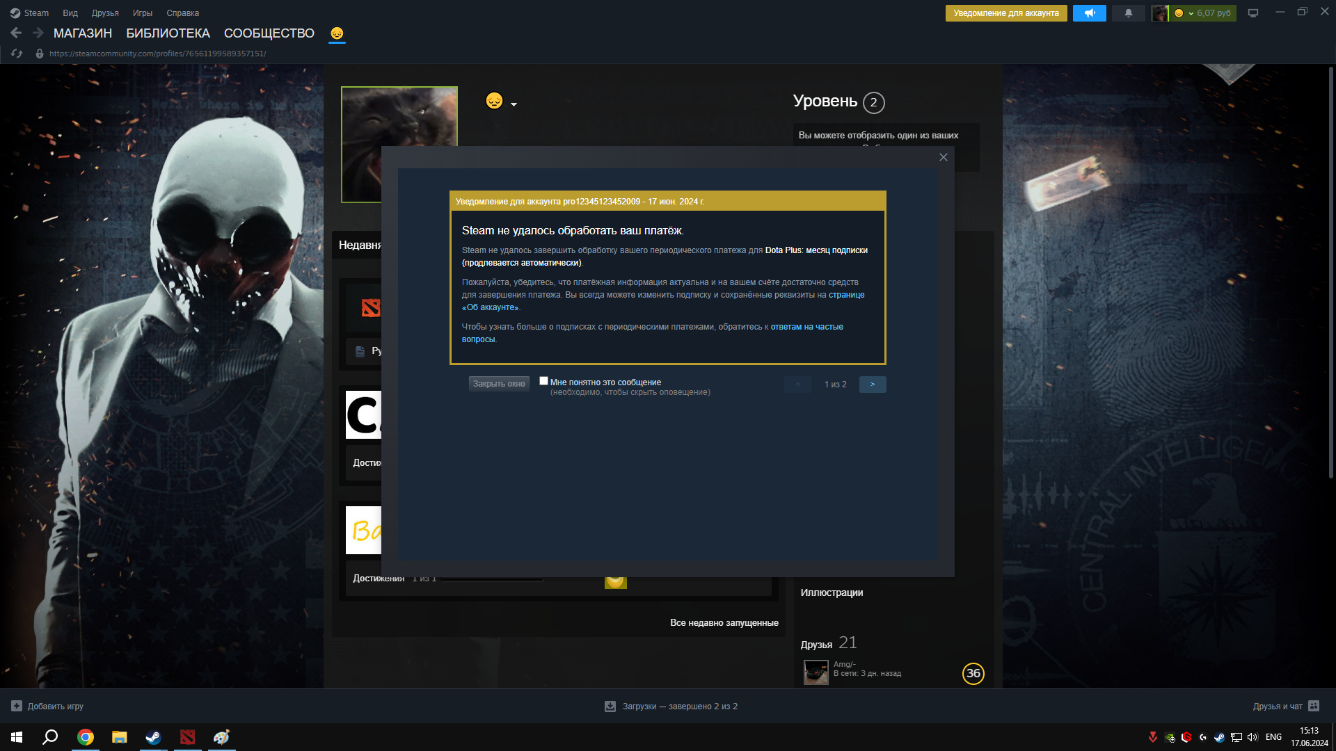The height and width of the screenshot is (751, 1336).
Task: Open the Windows Start menu
Action: click(17, 737)
